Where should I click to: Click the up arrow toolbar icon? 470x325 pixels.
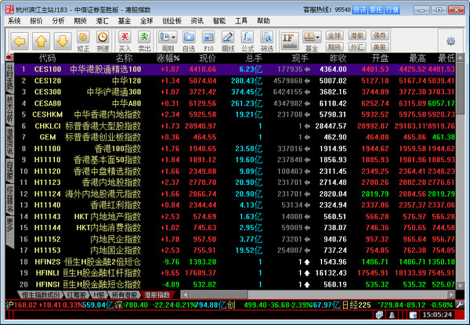[x=39, y=40]
